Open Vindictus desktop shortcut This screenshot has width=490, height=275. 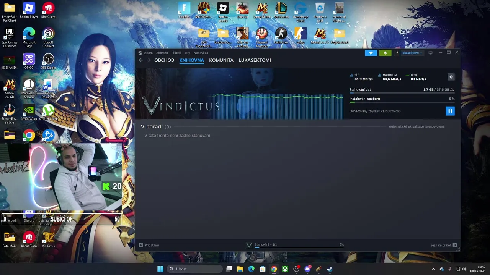[48, 239]
